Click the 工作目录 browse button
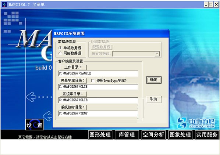 point(73,67)
